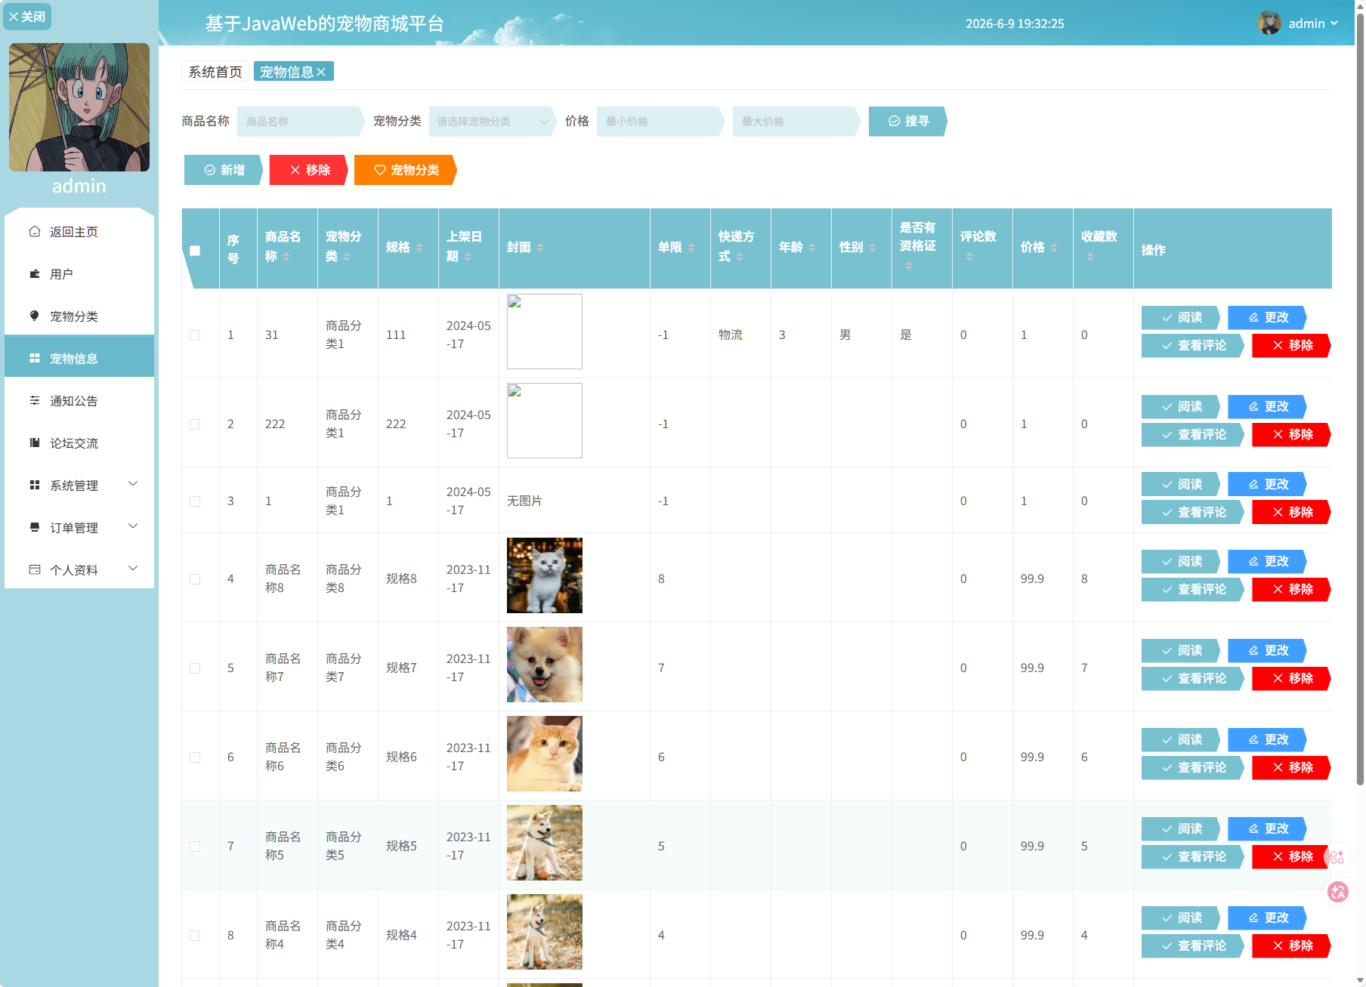Sort by 商品名称 column arrows

click(x=286, y=257)
